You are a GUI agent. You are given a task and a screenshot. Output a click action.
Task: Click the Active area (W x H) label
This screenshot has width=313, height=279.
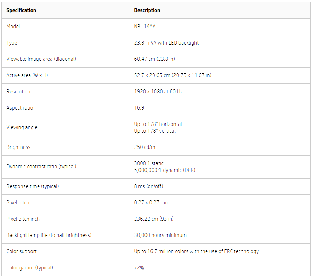(x=27, y=75)
